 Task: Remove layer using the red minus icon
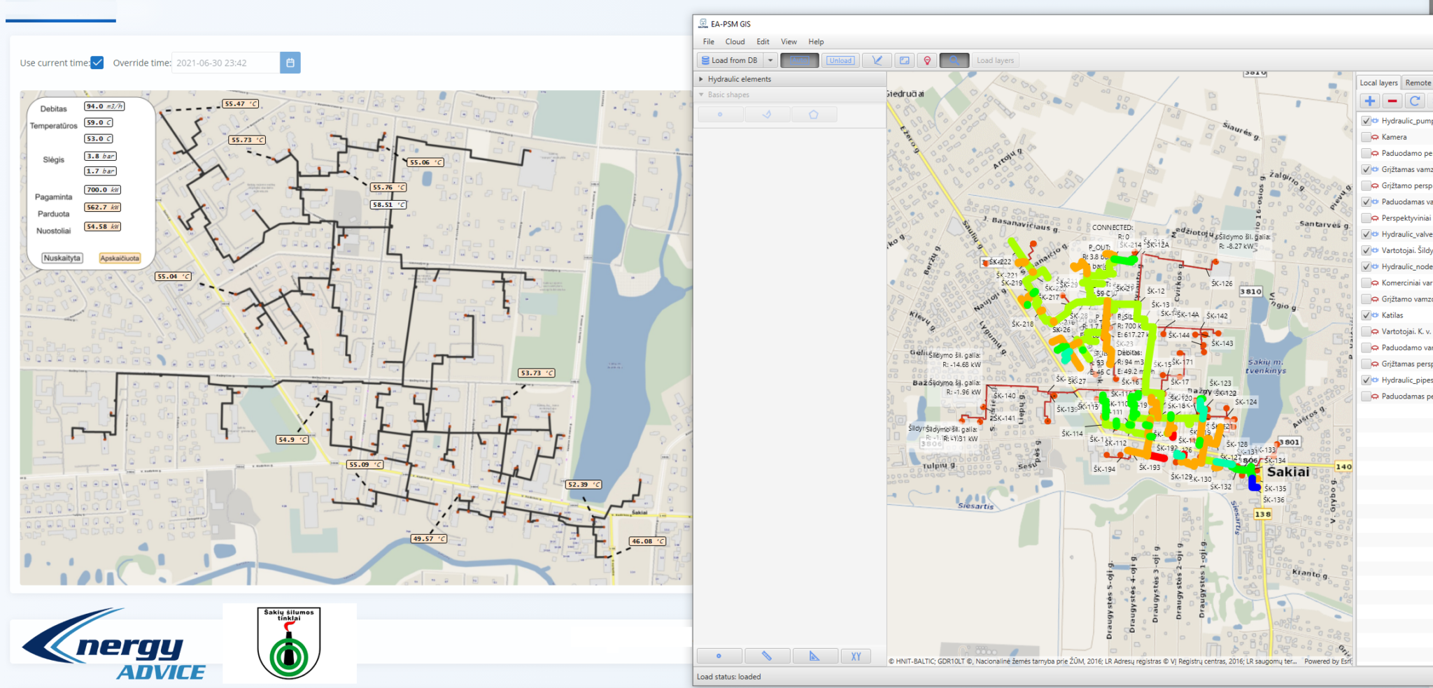tap(1392, 101)
